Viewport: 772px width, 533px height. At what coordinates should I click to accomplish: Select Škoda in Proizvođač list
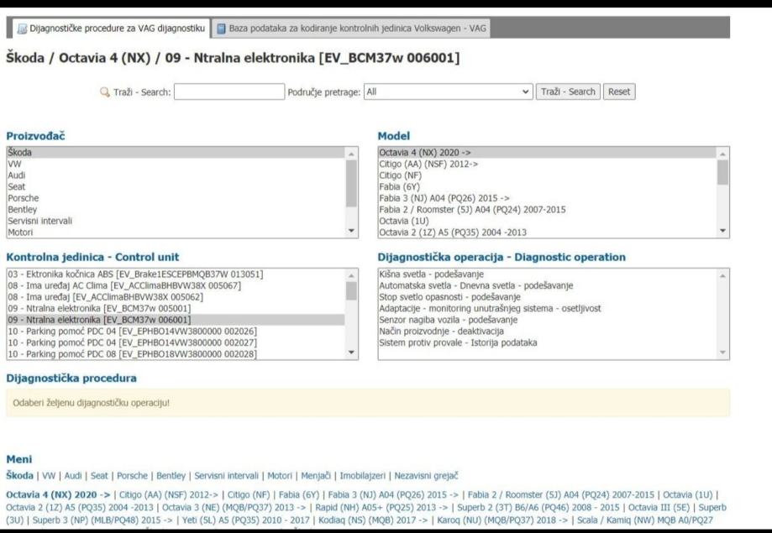pyautogui.click(x=176, y=153)
